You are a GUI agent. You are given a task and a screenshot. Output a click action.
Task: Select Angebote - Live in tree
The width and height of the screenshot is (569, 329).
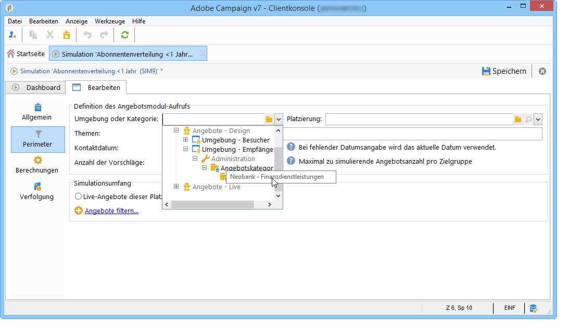216,187
